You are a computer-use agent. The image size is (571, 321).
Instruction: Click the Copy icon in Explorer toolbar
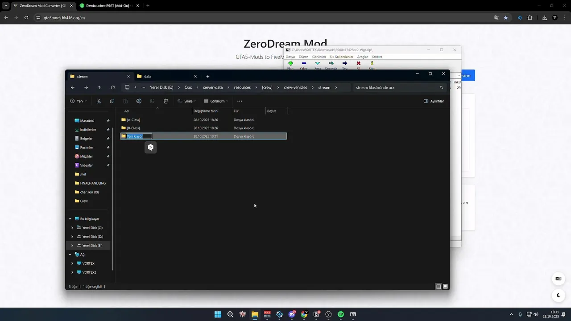112,101
